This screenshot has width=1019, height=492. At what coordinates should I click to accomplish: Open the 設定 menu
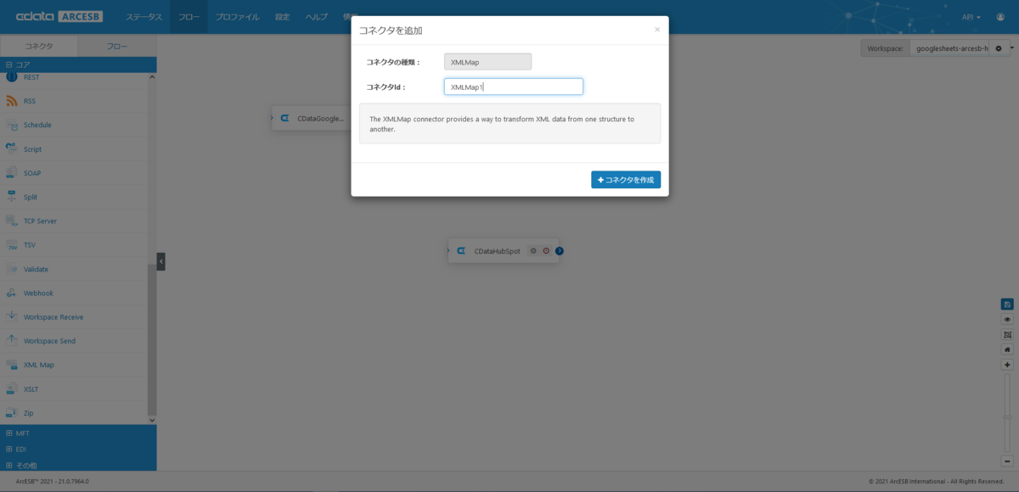click(x=283, y=17)
